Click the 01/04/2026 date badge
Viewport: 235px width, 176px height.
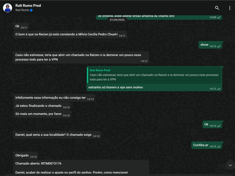[x=117, y=20]
